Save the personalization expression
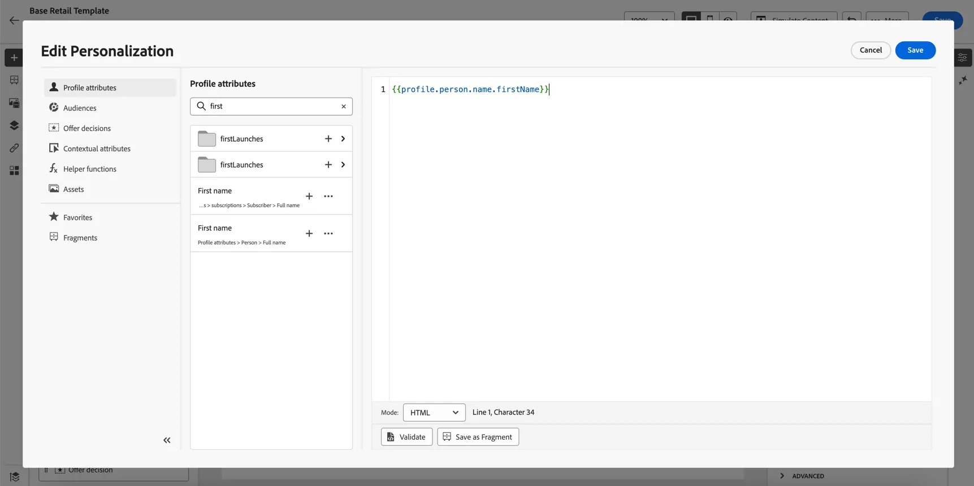The image size is (974, 486). click(915, 50)
